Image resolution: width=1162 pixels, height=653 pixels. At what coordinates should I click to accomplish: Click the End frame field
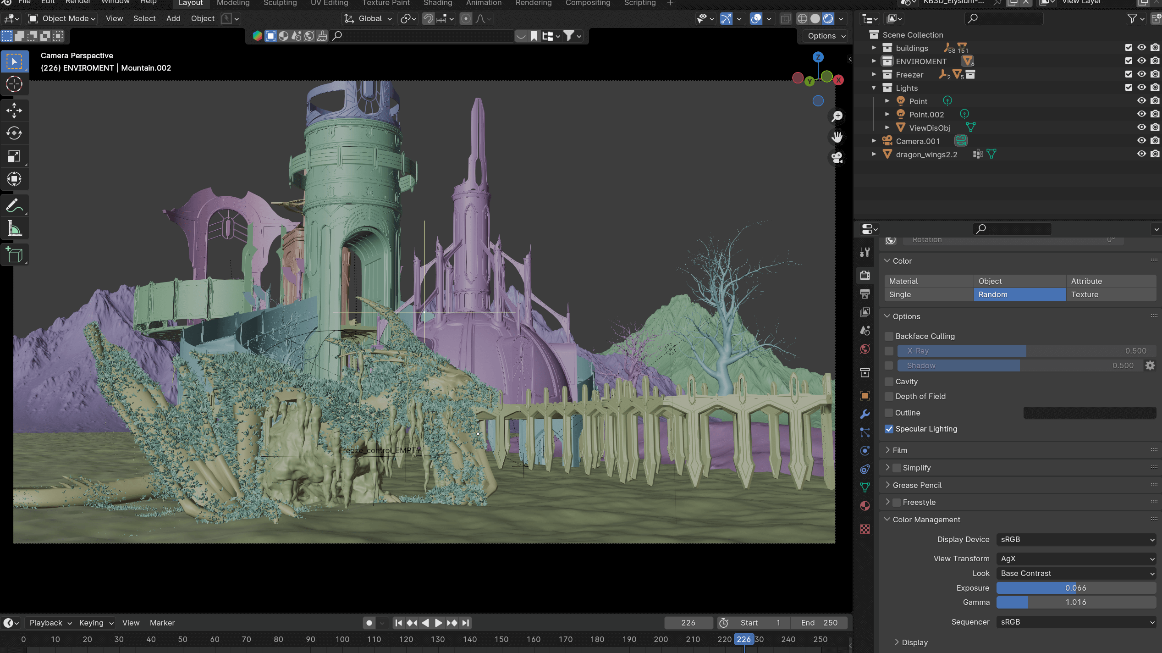pyautogui.click(x=819, y=623)
